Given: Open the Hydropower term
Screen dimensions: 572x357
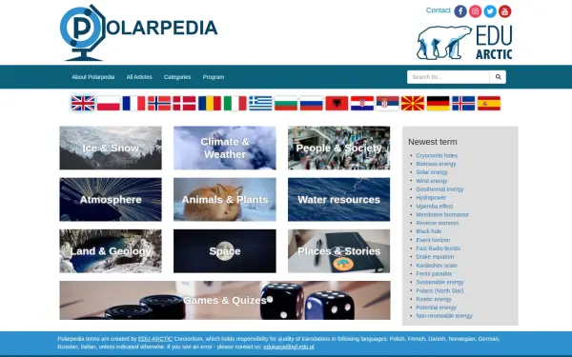Looking at the screenshot, I should (x=431, y=197).
